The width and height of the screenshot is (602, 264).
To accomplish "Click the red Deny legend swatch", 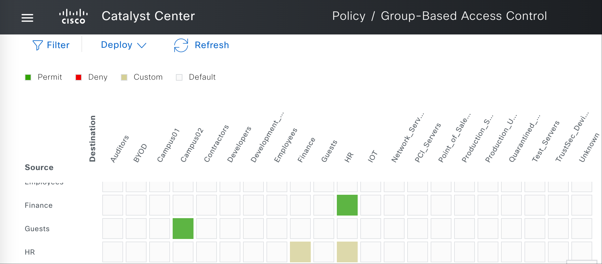I will (x=79, y=77).
